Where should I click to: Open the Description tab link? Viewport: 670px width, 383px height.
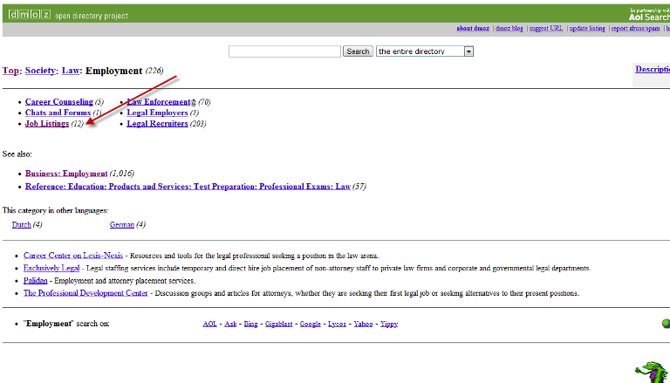(652, 70)
